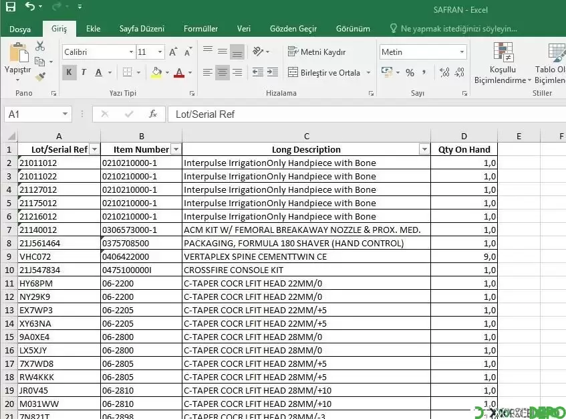Screen dimensions: 566x419
Task: Click cell CROSSFIRE CONSOLE KIT
Action: click(x=307, y=270)
